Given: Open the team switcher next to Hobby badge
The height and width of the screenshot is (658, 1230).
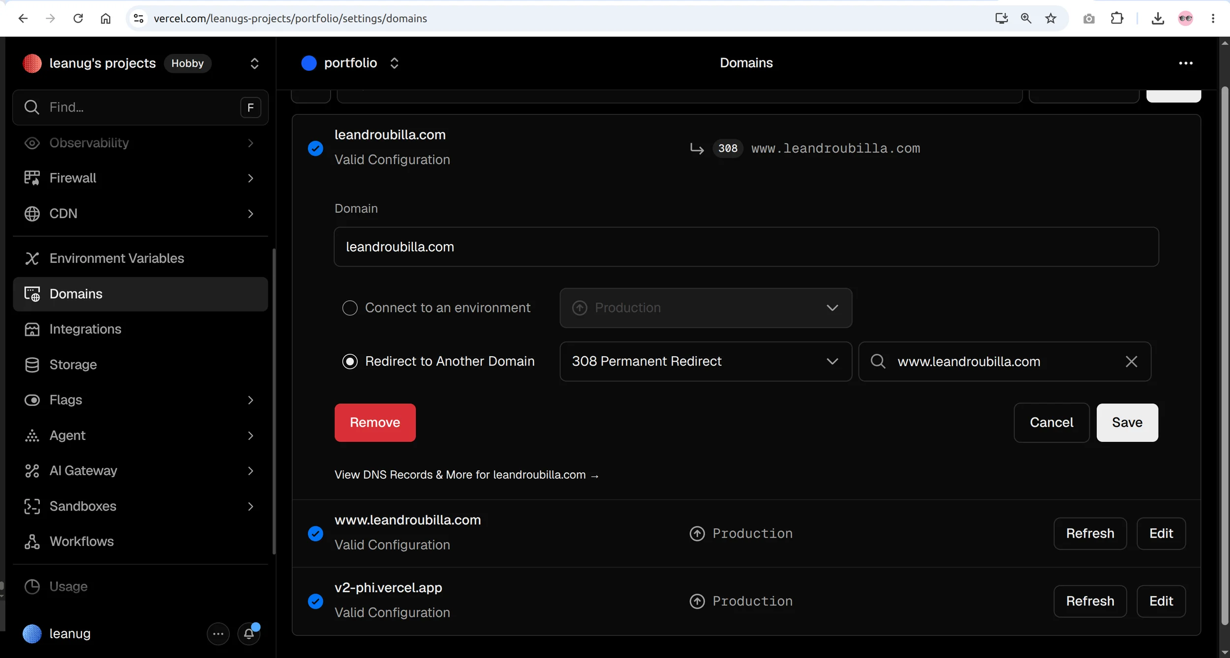Looking at the screenshot, I should [x=254, y=63].
